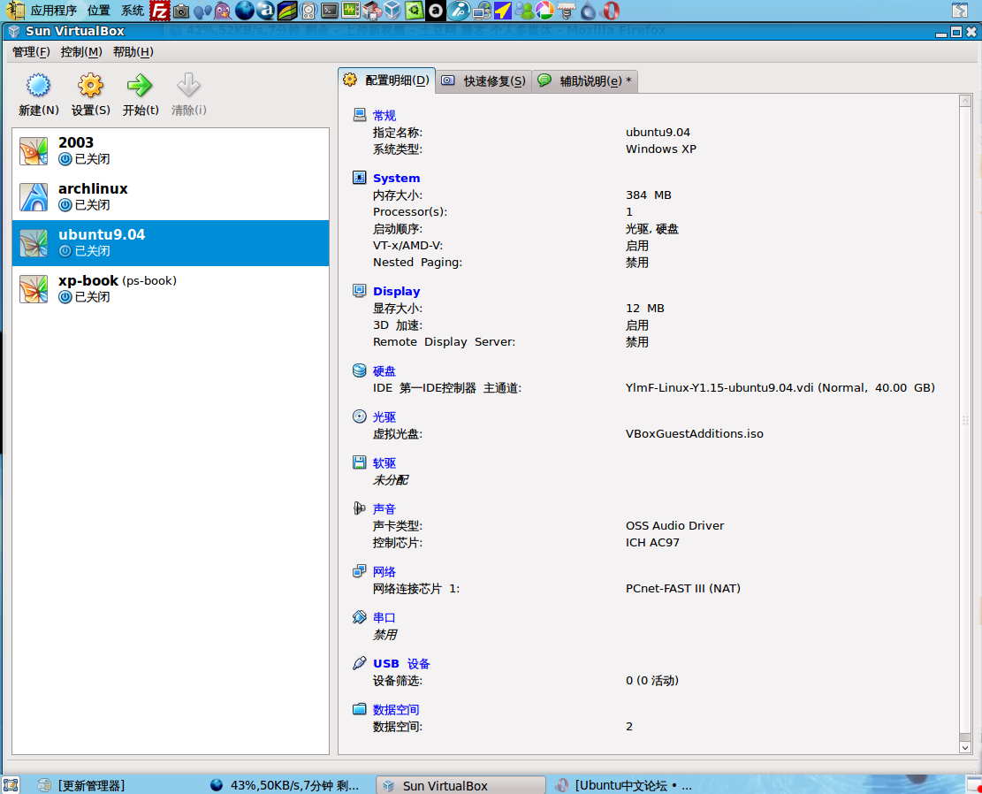
Task: Switch to the 配置明细(D) tab
Action: [x=387, y=80]
